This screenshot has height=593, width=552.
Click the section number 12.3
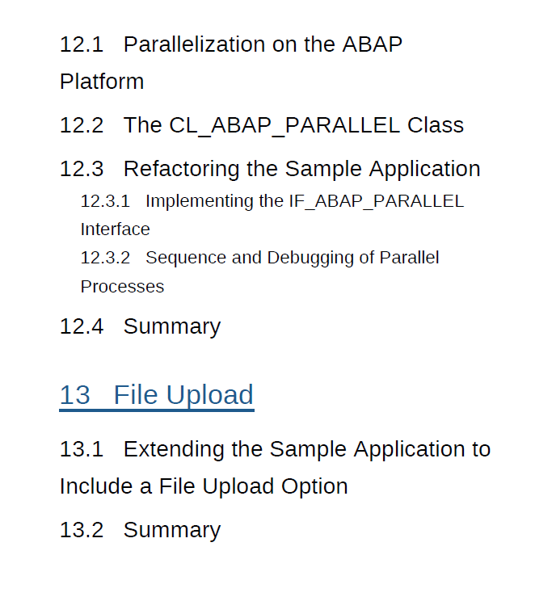(82, 169)
